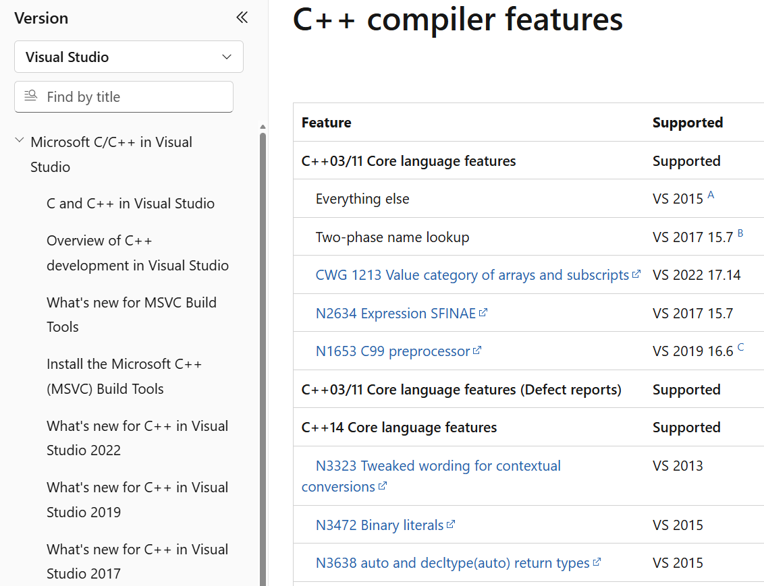Viewport: 764px width, 586px height.
Task: Click the sidebar vertical scrollbar thumb
Action: pos(263,359)
